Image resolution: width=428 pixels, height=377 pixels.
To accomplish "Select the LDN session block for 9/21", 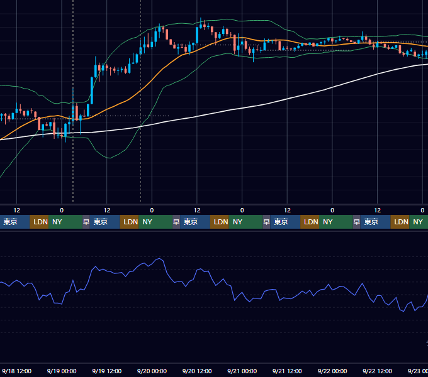I will 310,222.
